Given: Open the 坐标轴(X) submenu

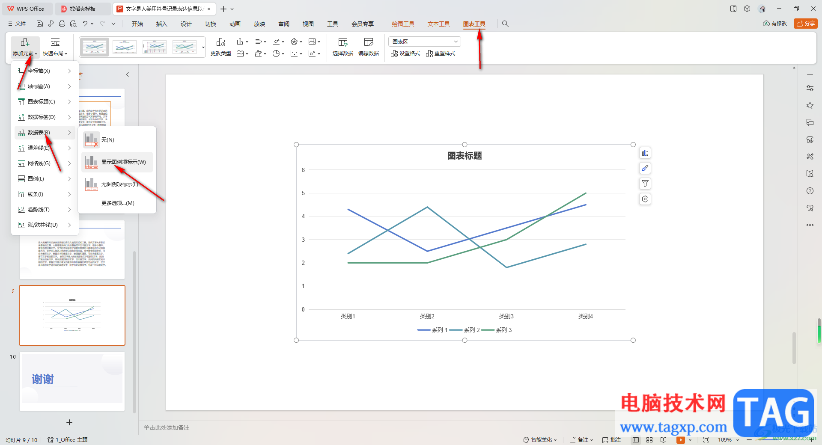Looking at the screenshot, I should (x=45, y=71).
